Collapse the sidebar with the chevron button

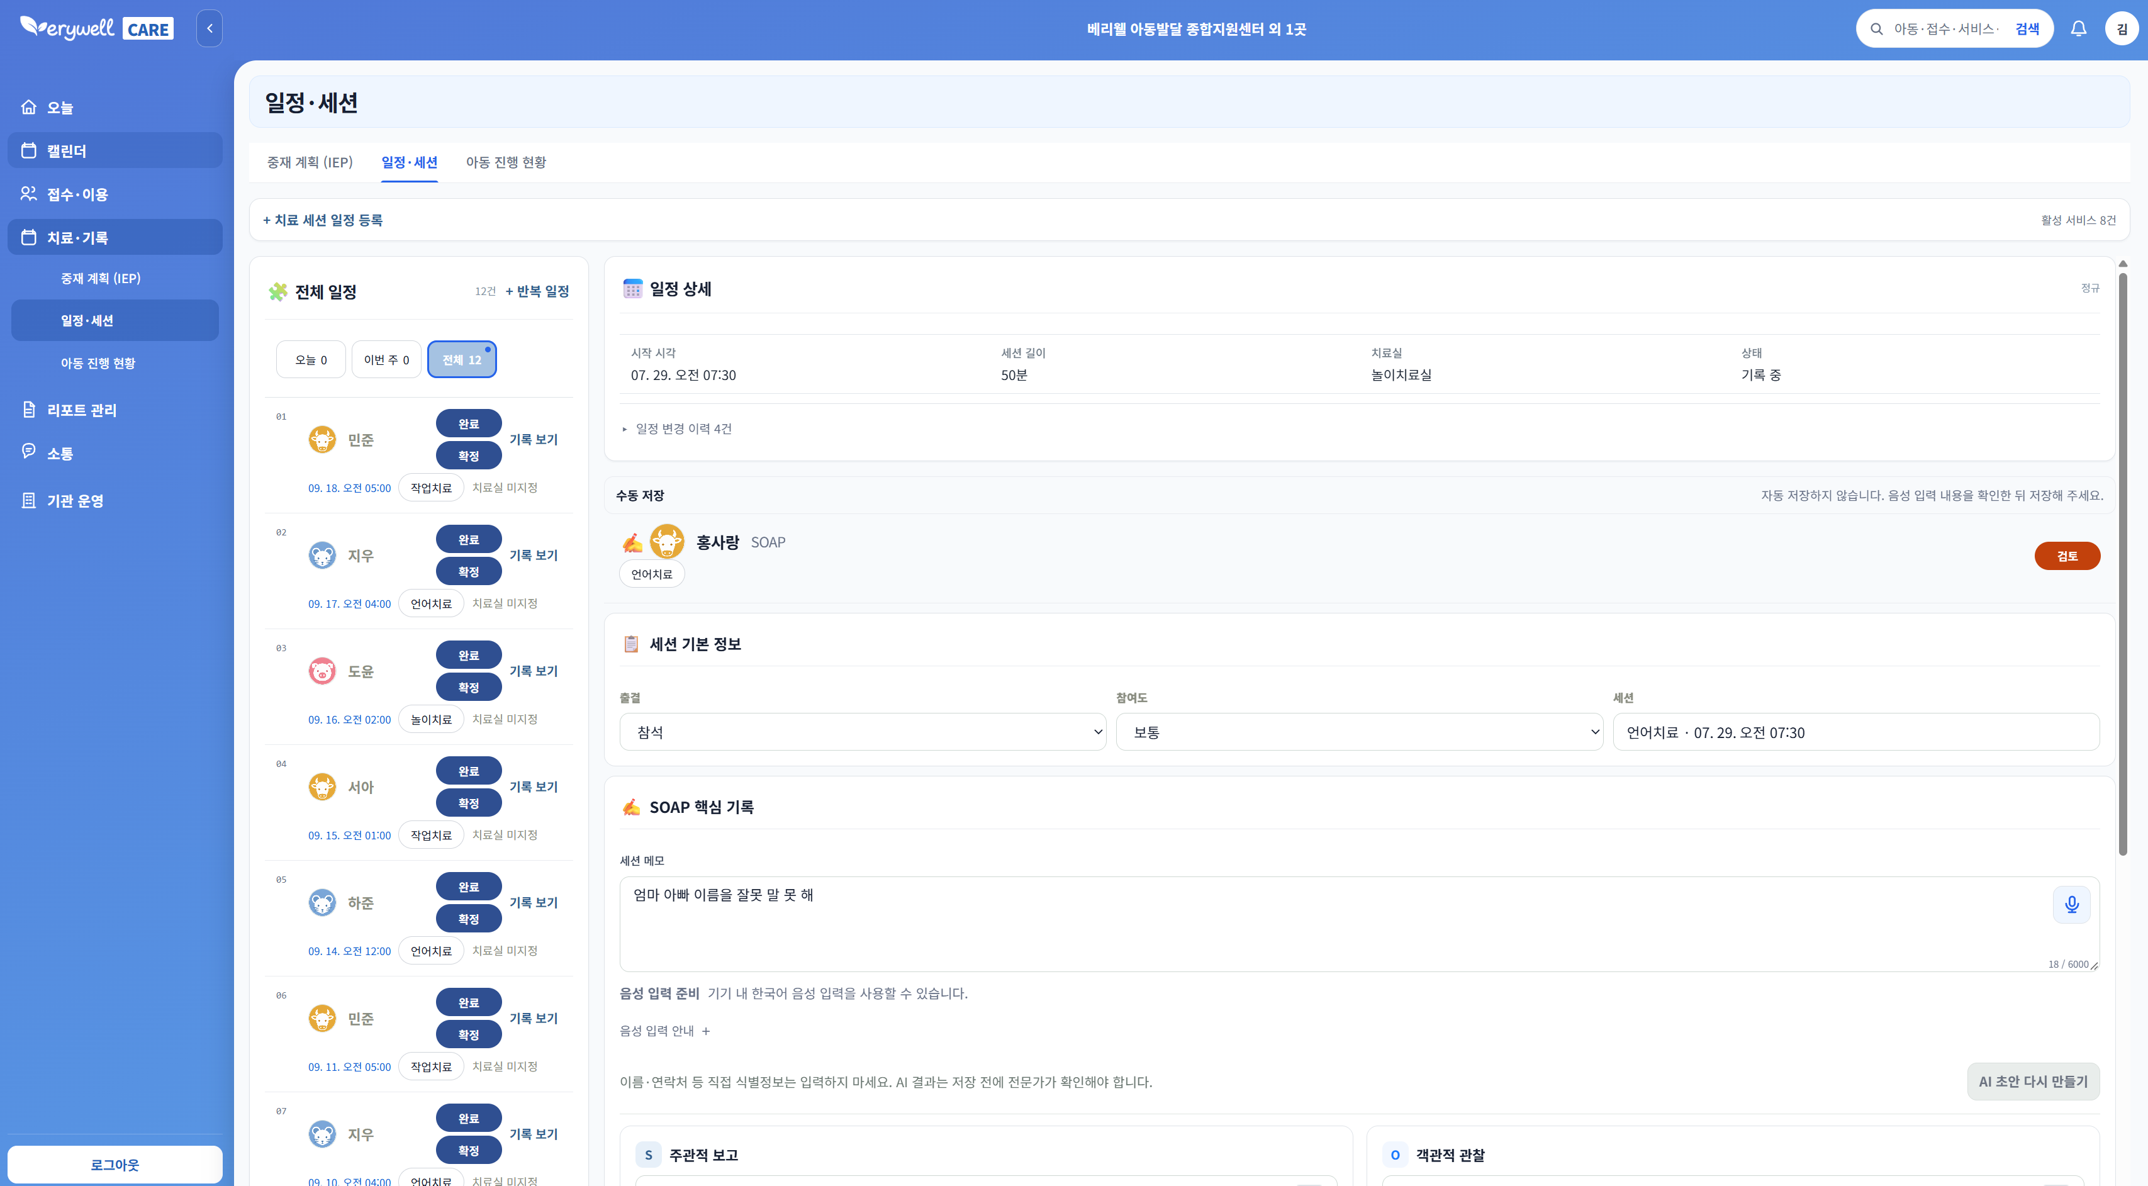point(210,28)
